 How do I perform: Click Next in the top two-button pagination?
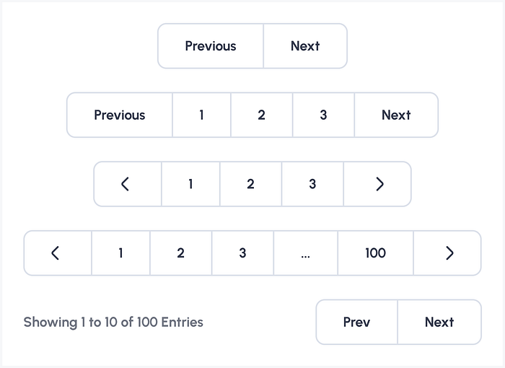click(x=305, y=46)
